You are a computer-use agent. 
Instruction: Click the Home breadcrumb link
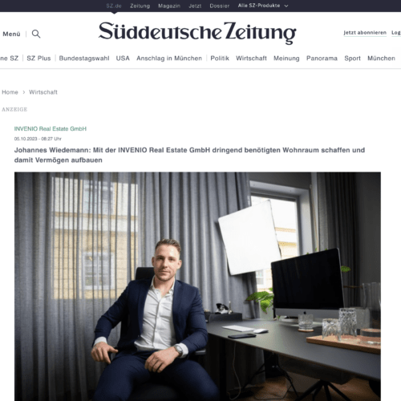click(x=10, y=92)
